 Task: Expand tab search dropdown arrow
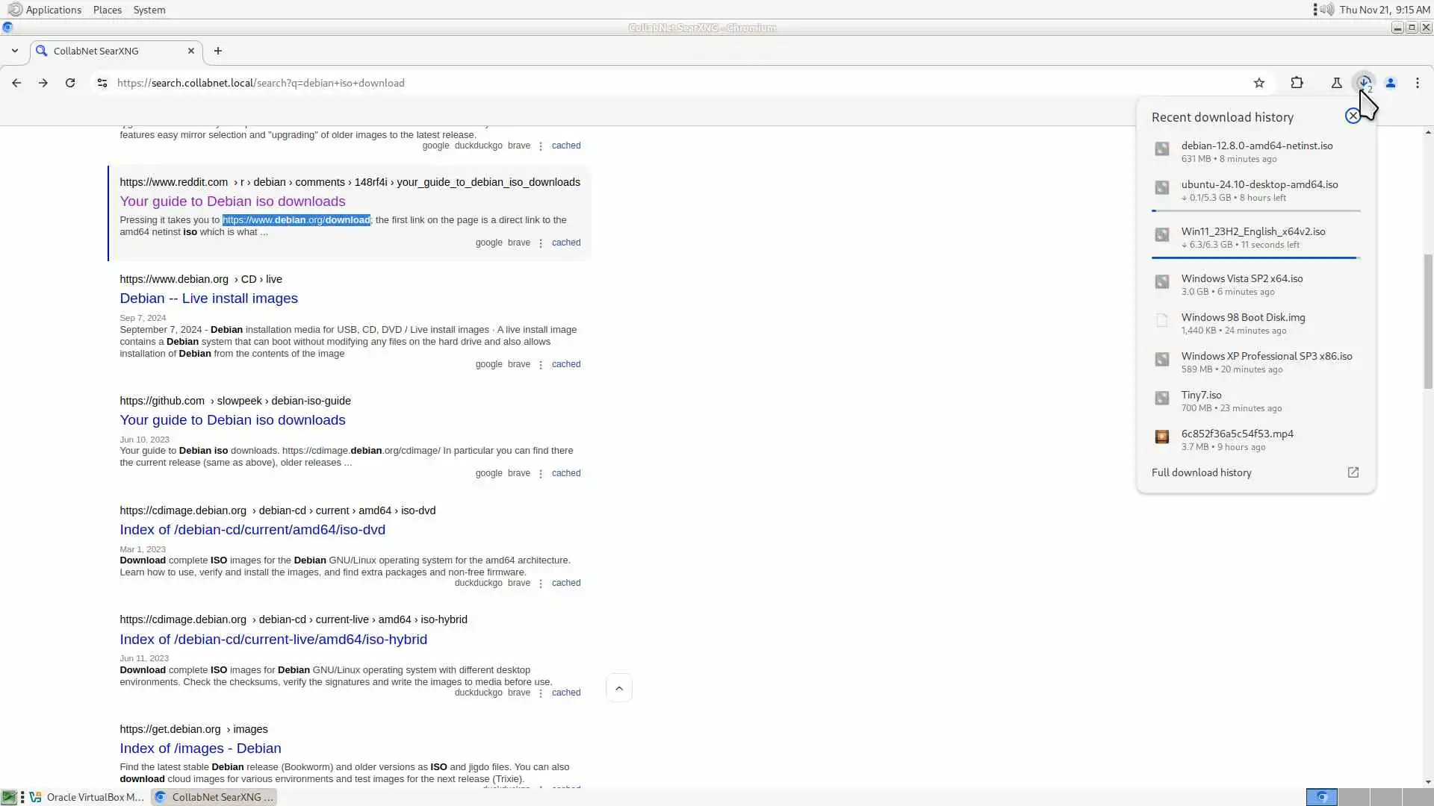pos(15,51)
